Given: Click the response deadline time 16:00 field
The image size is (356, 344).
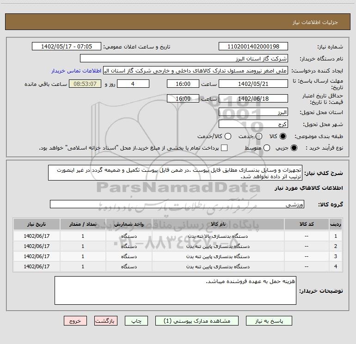Looking at the screenshot, I should 183,84.
